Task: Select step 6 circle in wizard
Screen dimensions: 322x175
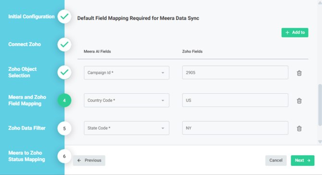Action: click(x=64, y=156)
